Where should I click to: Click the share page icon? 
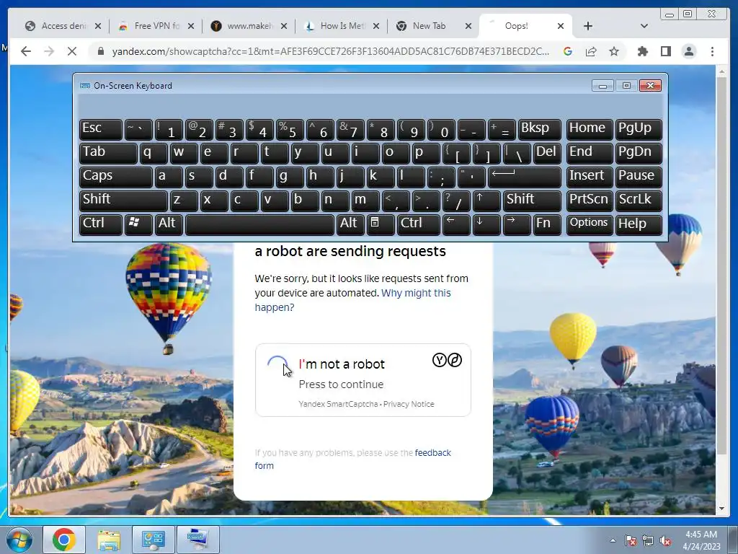tap(591, 51)
